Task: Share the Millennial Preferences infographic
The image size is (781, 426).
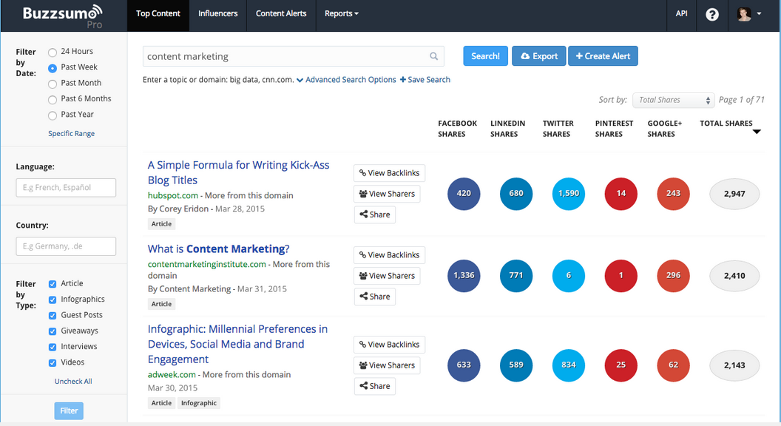Action: 374,386
